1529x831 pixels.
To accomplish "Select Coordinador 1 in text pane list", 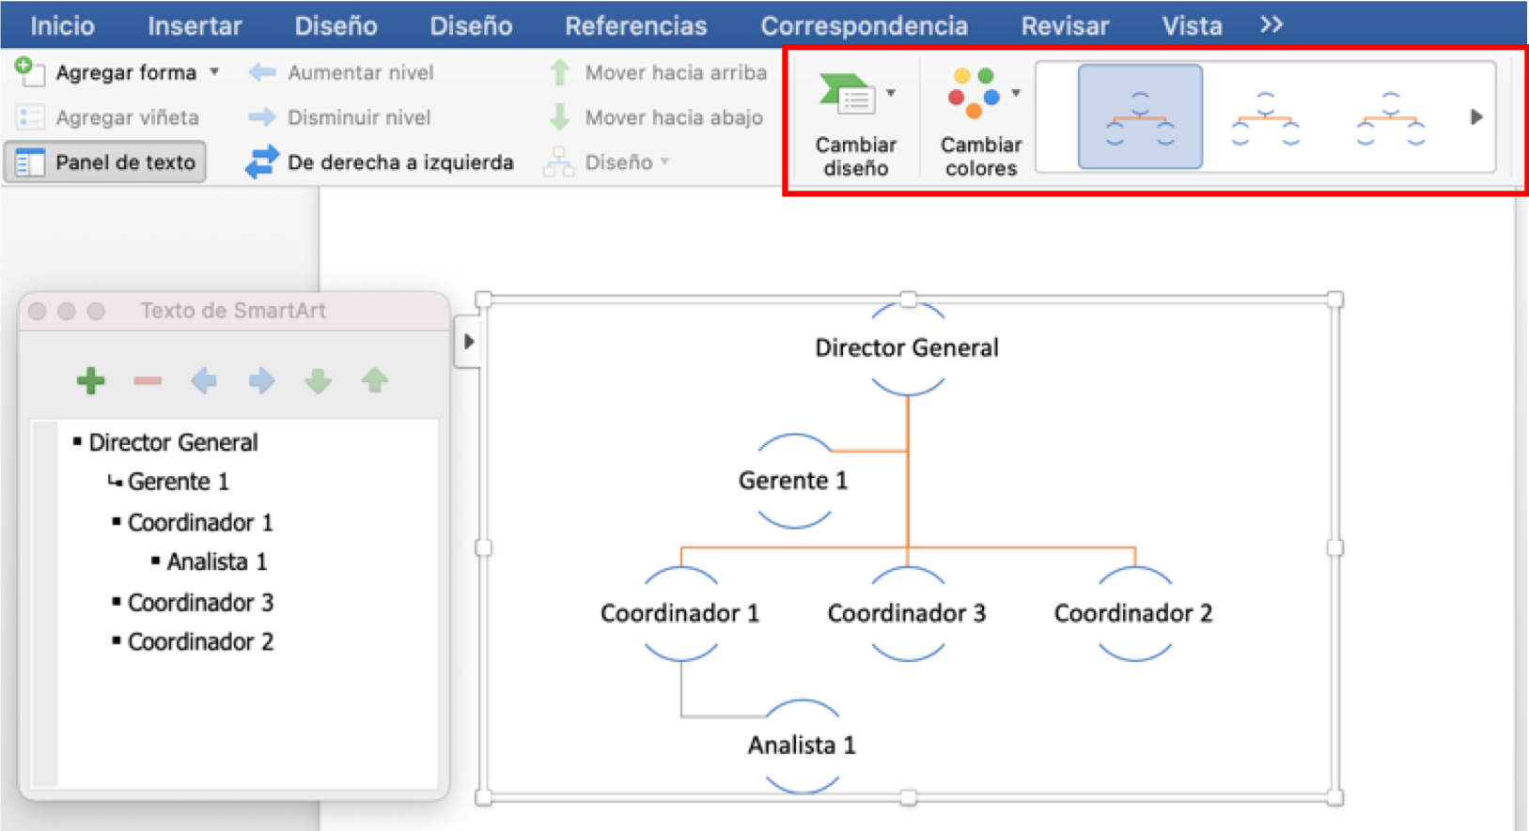I will click(200, 522).
